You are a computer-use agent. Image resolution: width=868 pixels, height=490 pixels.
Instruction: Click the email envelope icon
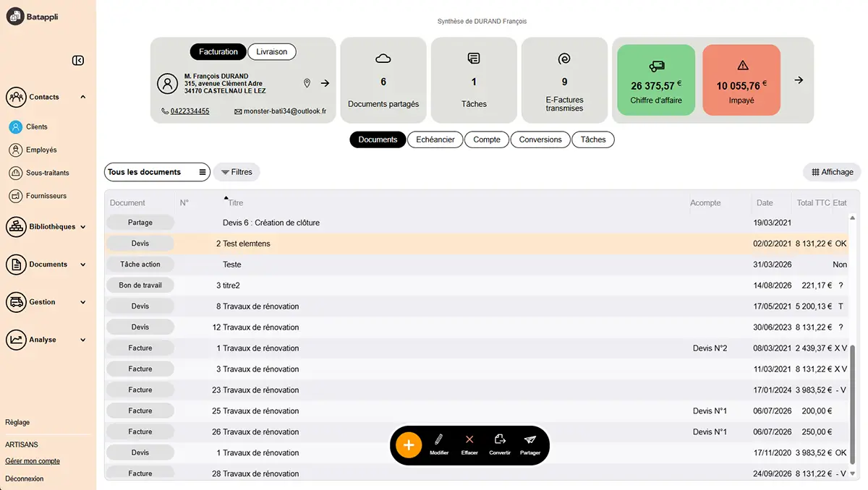tap(238, 111)
